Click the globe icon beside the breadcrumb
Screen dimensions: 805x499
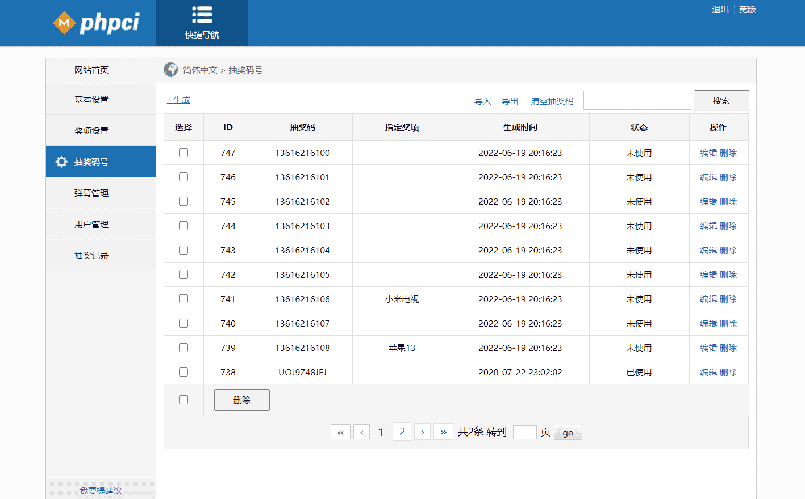click(170, 70)
